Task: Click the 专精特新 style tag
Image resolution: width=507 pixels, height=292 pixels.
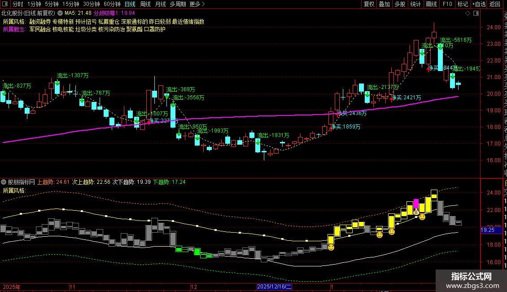Action: pos(63,22)
